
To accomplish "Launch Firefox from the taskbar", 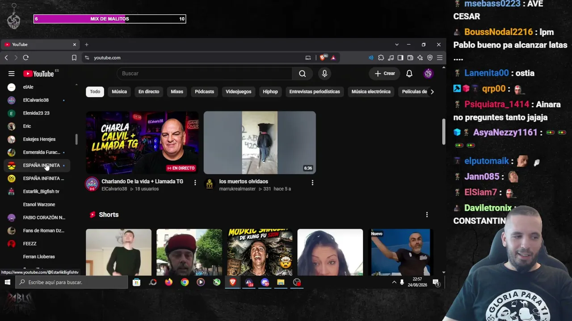I will coord(168,282).
